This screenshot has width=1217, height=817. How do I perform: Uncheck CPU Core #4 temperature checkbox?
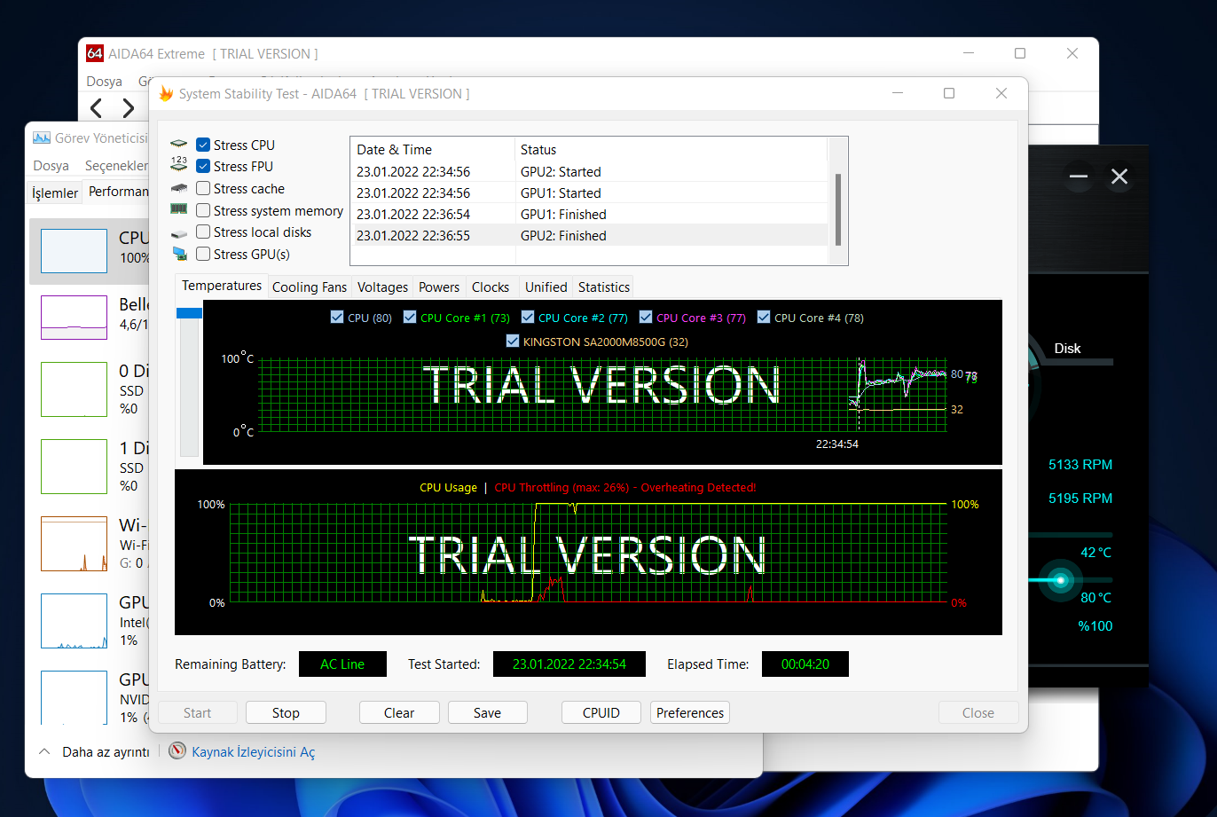pos(763,317)
